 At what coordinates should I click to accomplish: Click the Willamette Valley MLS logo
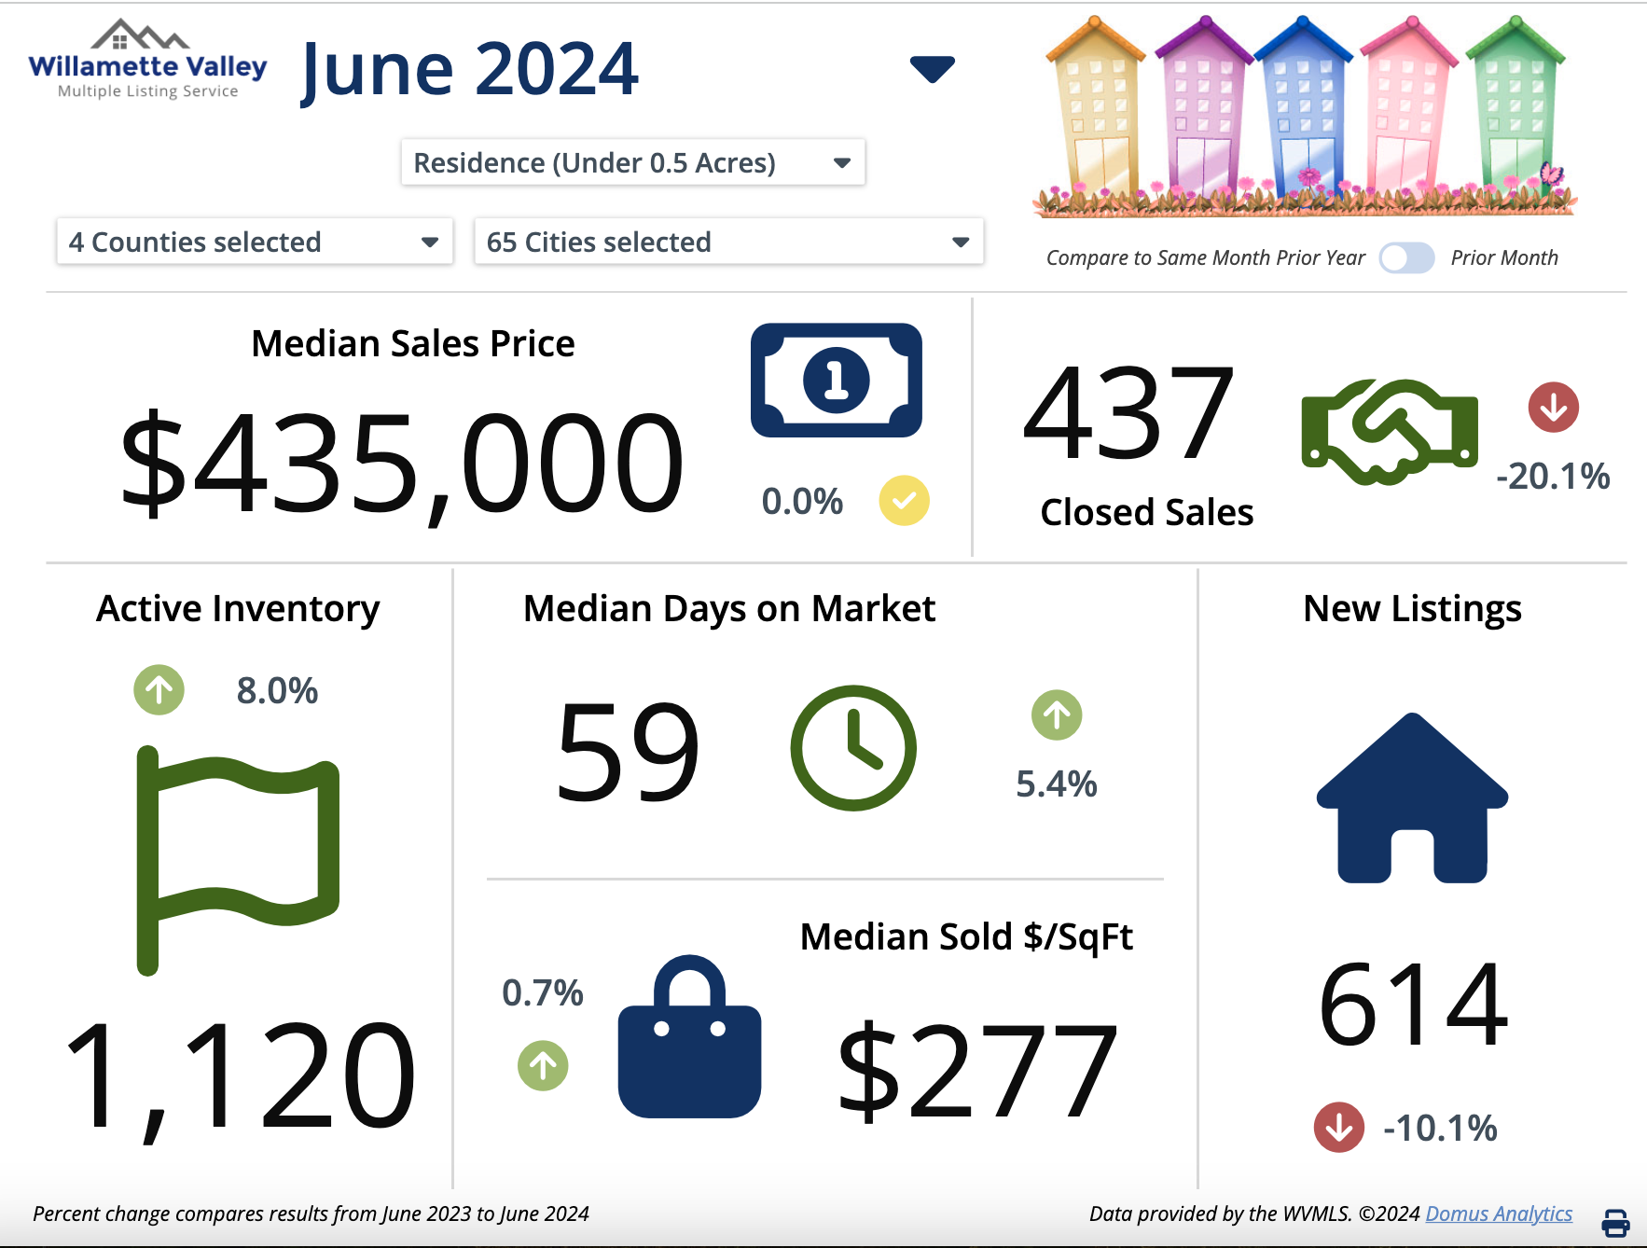point(147,61)
